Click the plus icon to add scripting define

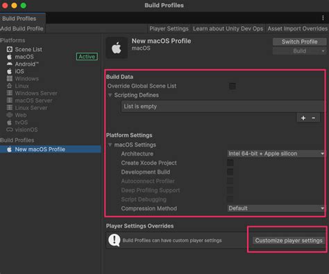[303, 118]
